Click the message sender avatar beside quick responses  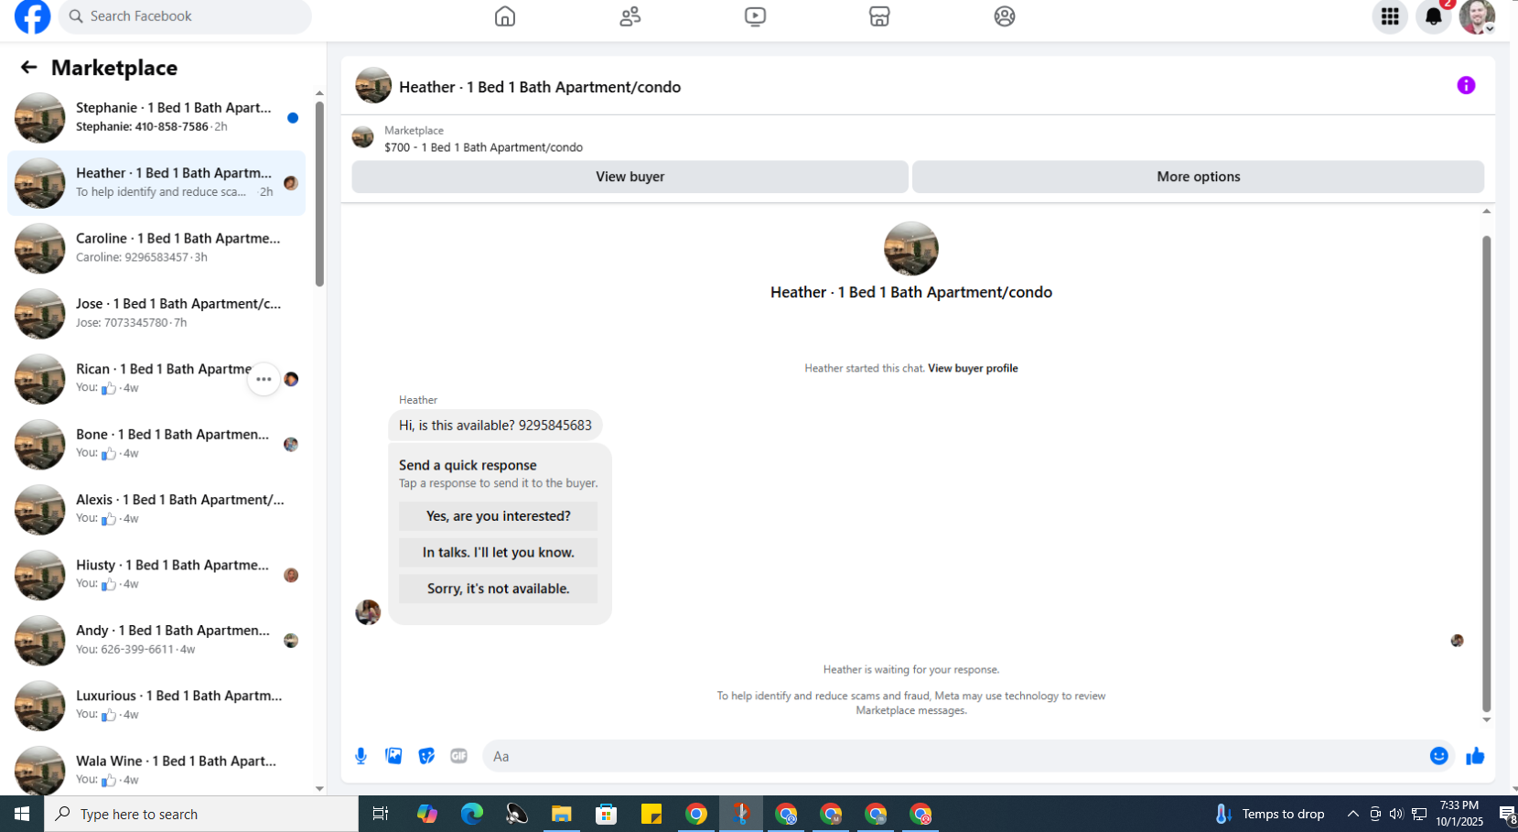tap(368, 612)
